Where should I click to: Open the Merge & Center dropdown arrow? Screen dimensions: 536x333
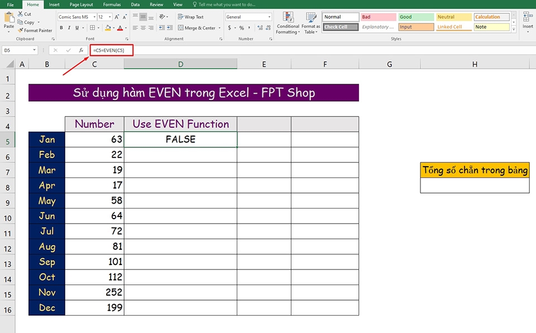click(x=219, y=28)
